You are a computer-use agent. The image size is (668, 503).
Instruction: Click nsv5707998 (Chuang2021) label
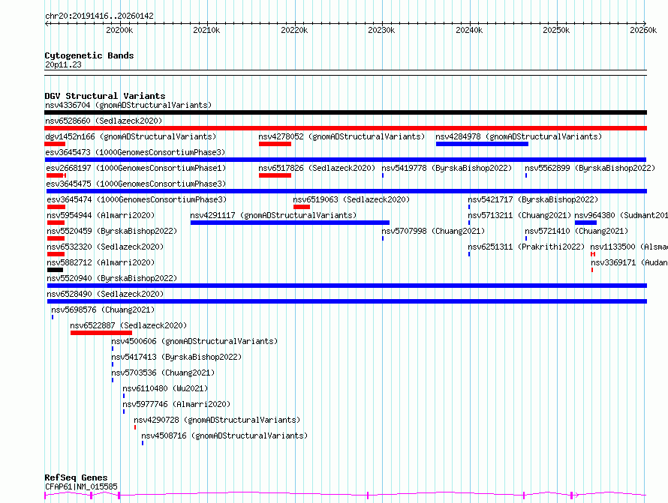tap(433, 231)
